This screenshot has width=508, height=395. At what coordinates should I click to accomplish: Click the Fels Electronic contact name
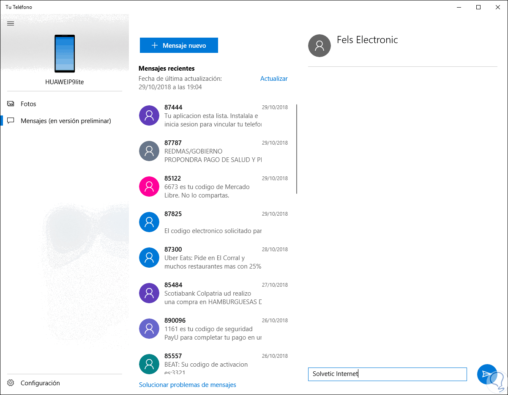click(367, 40)
